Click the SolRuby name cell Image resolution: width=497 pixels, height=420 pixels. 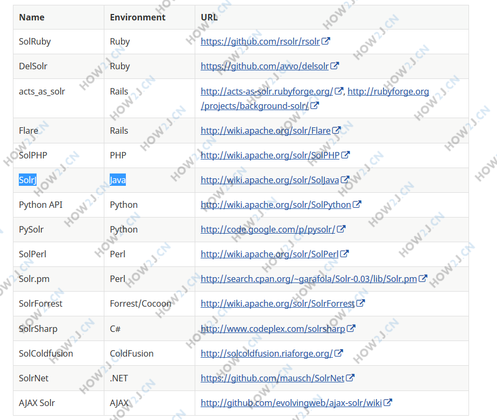click(58, 41)
